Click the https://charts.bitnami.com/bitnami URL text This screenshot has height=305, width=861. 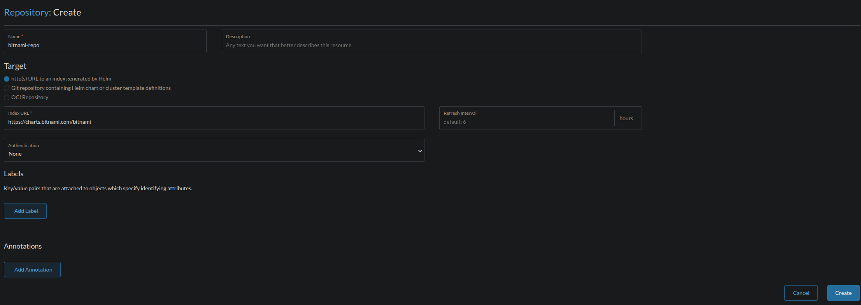tap(49, 122)
